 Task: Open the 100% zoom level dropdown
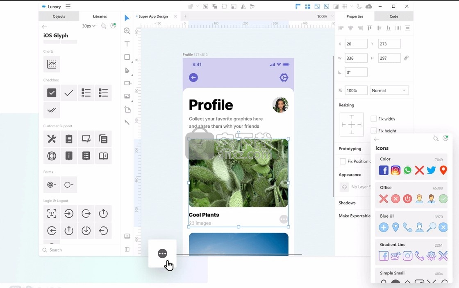coord(325,16)
